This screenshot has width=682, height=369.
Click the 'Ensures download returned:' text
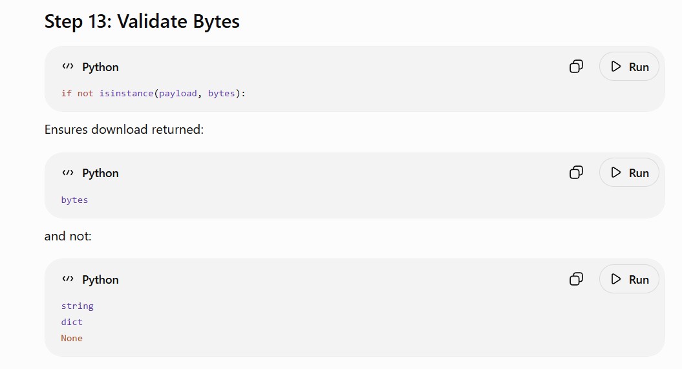click(124, 129)
